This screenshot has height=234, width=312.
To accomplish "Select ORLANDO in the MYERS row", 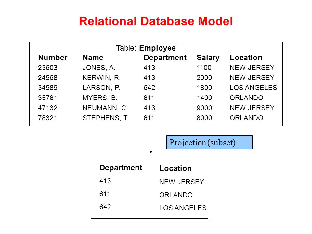I will (x=247, y=98).
